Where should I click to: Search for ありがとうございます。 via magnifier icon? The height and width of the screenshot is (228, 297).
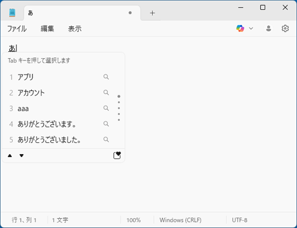(x=106, y=123)
